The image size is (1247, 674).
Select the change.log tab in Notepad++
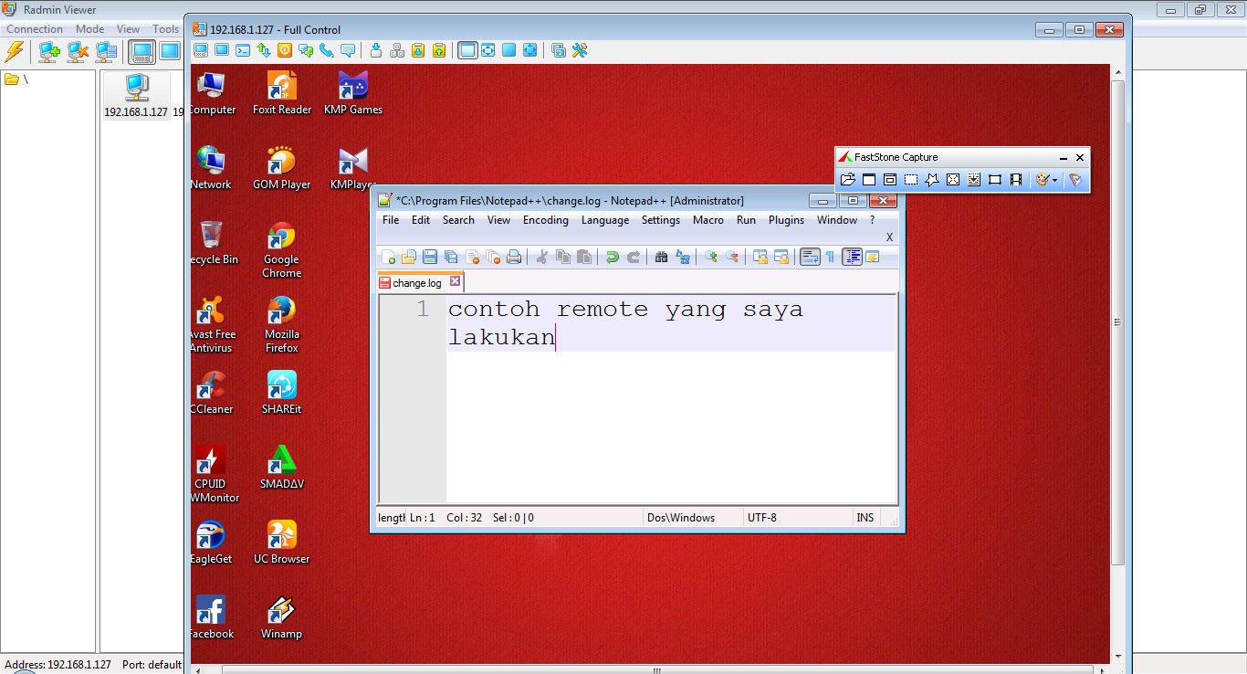click(x=417, y=283)
